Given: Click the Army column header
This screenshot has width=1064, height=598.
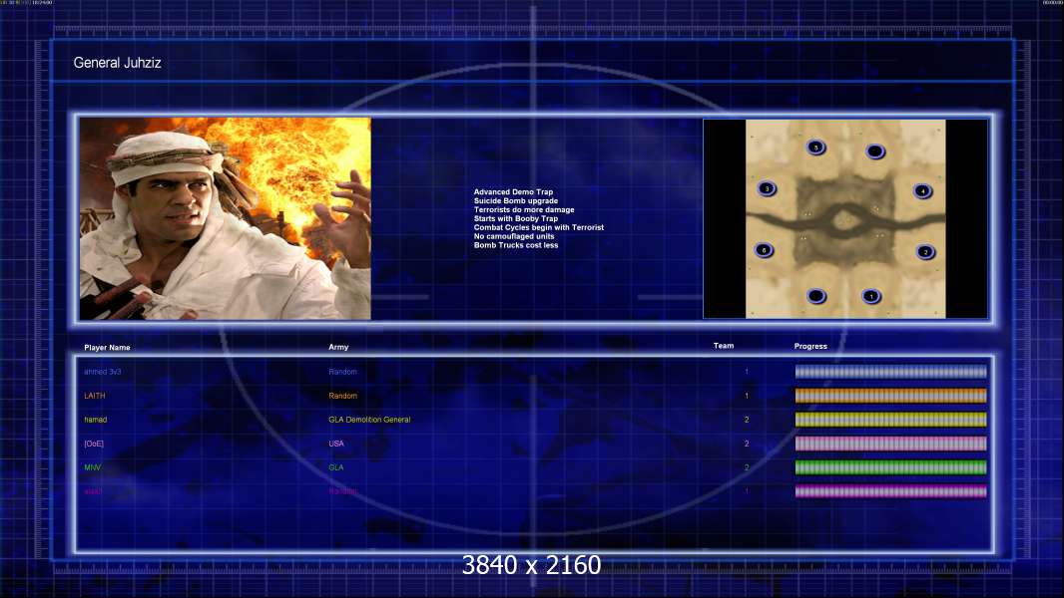Looking at the screenshot, I should (x=338, y=347).
